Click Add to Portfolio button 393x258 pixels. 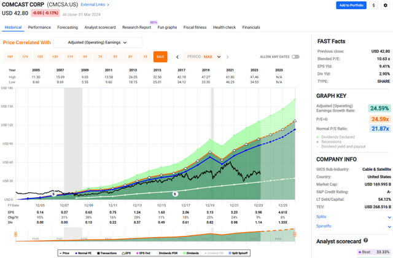click(352, 6)
